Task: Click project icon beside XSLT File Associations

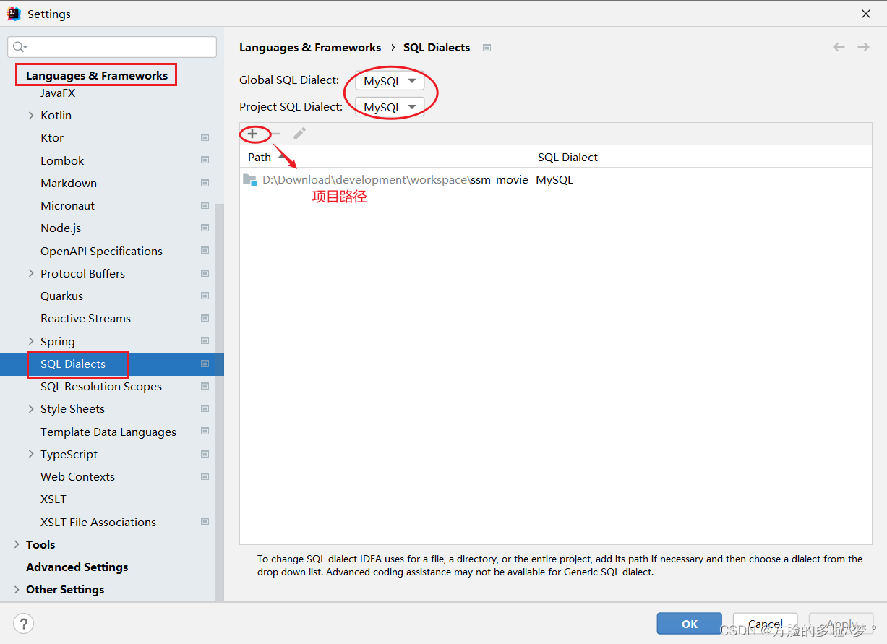Action: [205, 522]
